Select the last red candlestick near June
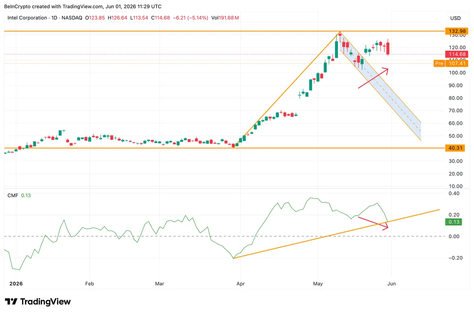The image size is (474, 314). pos(389,47)
